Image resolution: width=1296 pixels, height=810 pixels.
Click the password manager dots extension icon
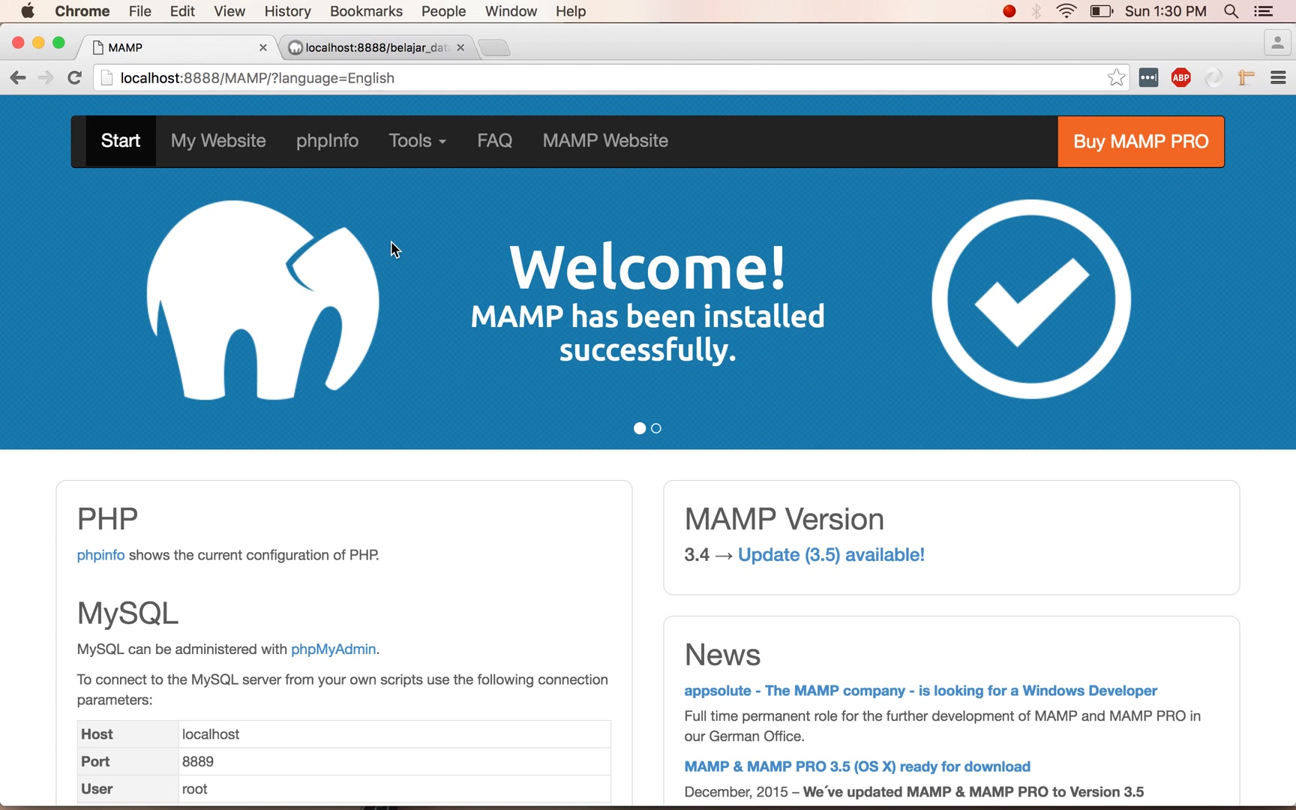pos(1148,77)
